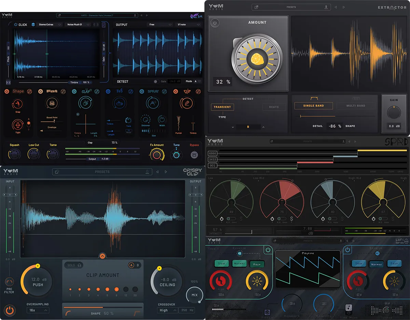Click the previous preset arrow in Extractor

tap(336, 7)
